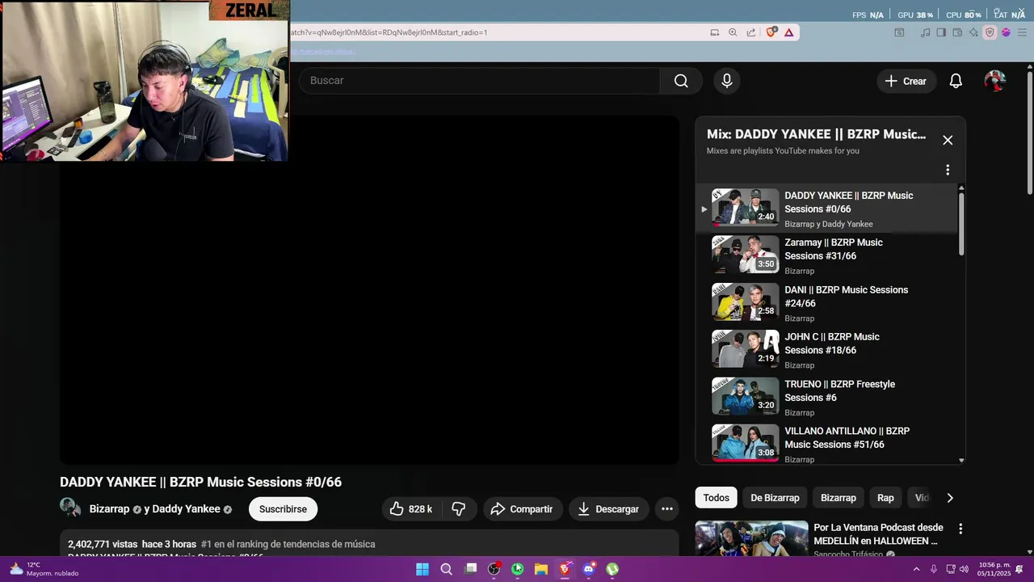This screenshot has height=582, width=1034.
Task: Open the Bizarrap channel name link
Action: 109,509
